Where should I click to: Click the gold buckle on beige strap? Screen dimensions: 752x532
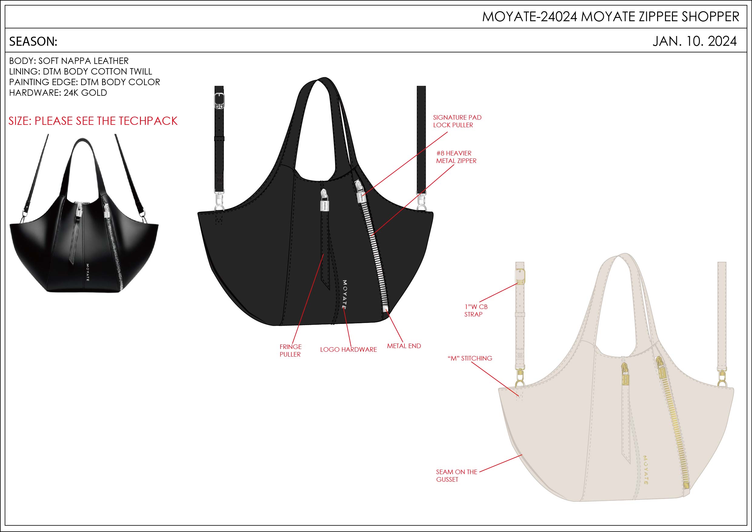[520, 277]
